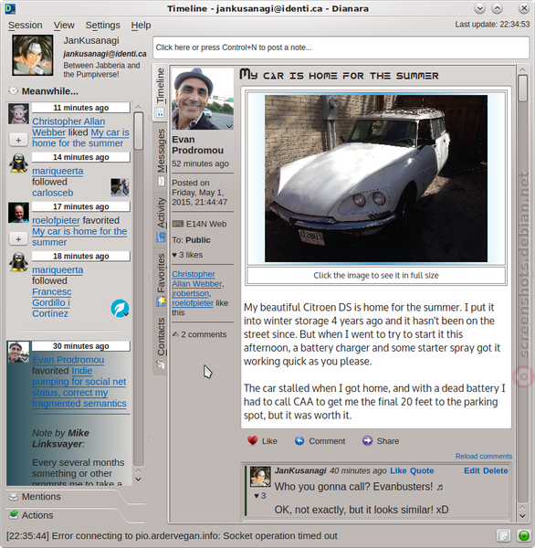
Task: Expand the roelofpieter favorited item with plus
Action: [x=18, y=239]
